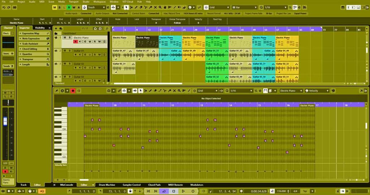Mute the Electric Piano track
The height and width of the screenshot is (195, 370).
coord(65,37)
